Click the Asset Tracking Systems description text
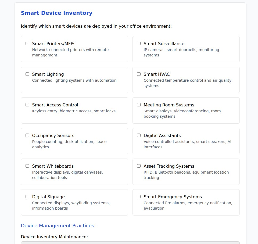This screenshot has height=244, width=258. [186, 175]
